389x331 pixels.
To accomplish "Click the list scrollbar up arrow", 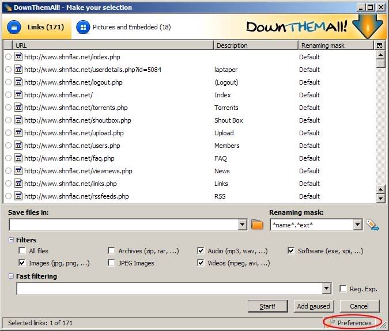I will tap(380, 55).
